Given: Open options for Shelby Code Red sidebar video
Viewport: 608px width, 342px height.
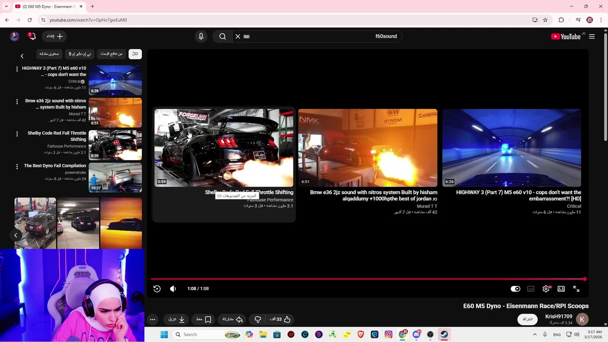Looking at the screenshot, I should pyautogui.click(x=17, y=134).
